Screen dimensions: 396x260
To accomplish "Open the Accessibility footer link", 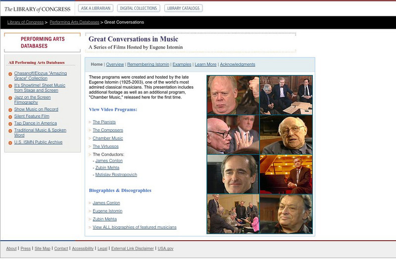I will point(83,249).
